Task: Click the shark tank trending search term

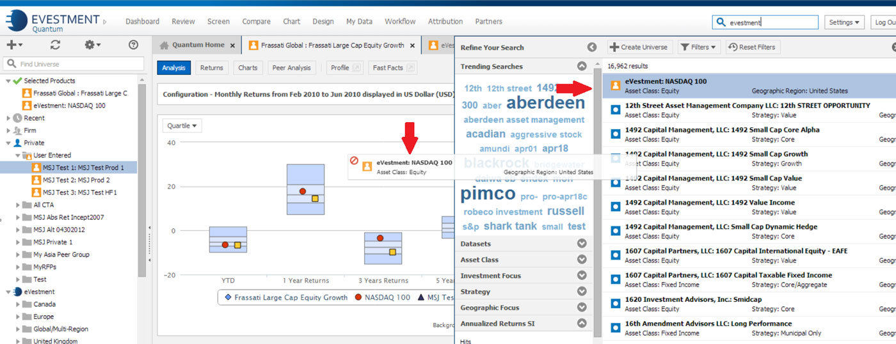Action: point(510,226)
